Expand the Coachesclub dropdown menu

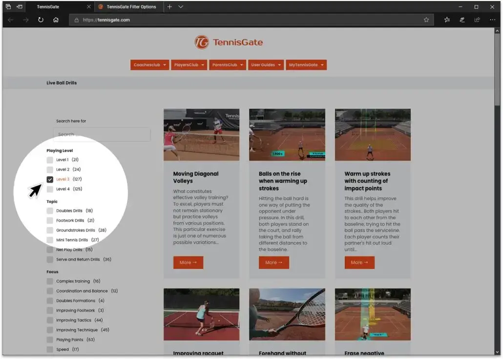click(x=149, y=65)
